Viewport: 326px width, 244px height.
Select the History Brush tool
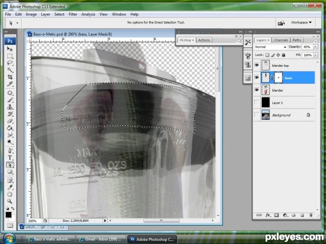coord(10,114)
